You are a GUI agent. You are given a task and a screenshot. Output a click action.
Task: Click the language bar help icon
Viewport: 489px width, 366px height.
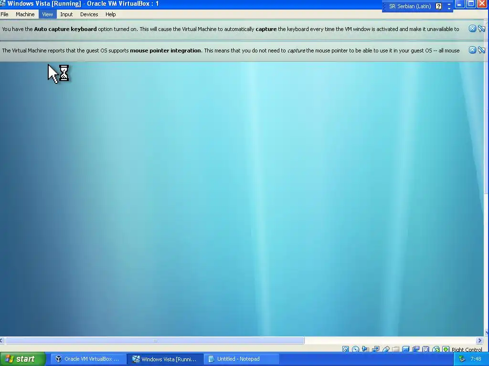439,6
